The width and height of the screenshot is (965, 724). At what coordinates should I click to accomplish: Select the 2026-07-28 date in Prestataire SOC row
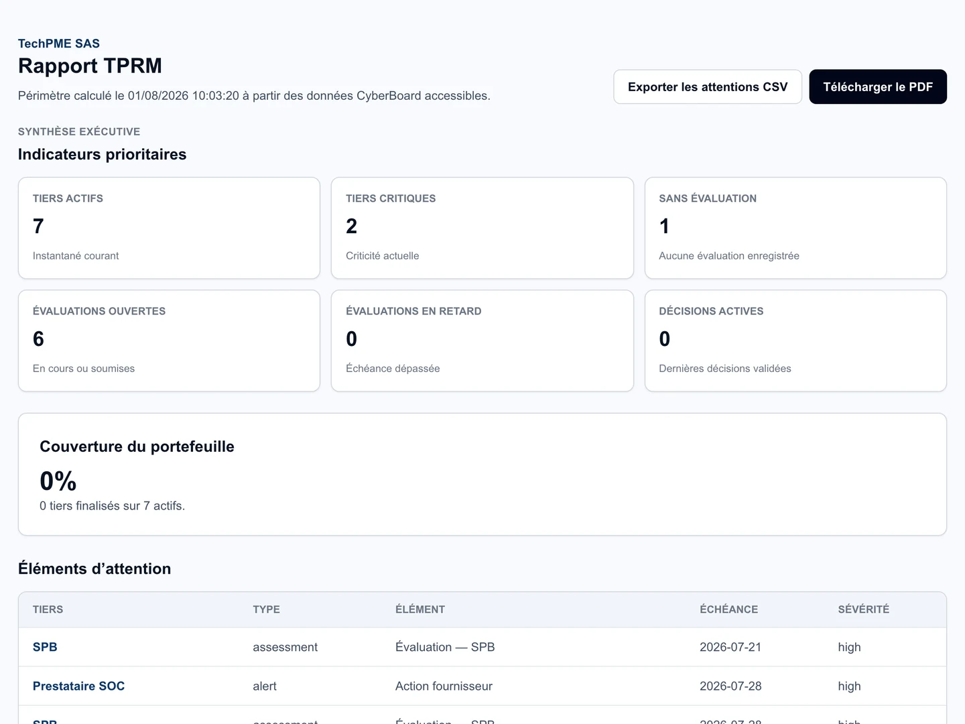pyautogui.click(x=730, y=686)
